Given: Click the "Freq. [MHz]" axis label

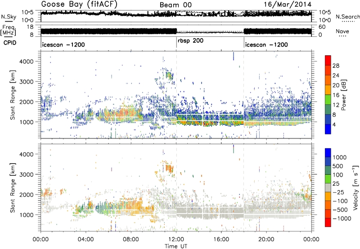Looking at the screenshot, I should point(8,31).
